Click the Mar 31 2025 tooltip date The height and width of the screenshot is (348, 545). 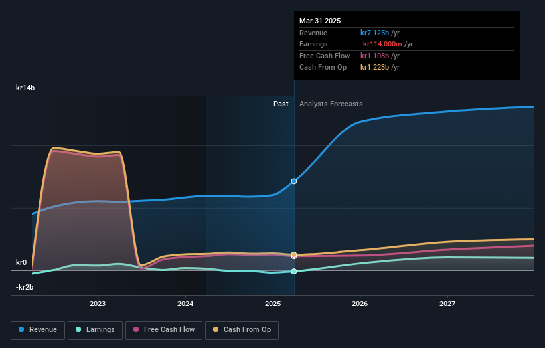[x=320, y=21]
